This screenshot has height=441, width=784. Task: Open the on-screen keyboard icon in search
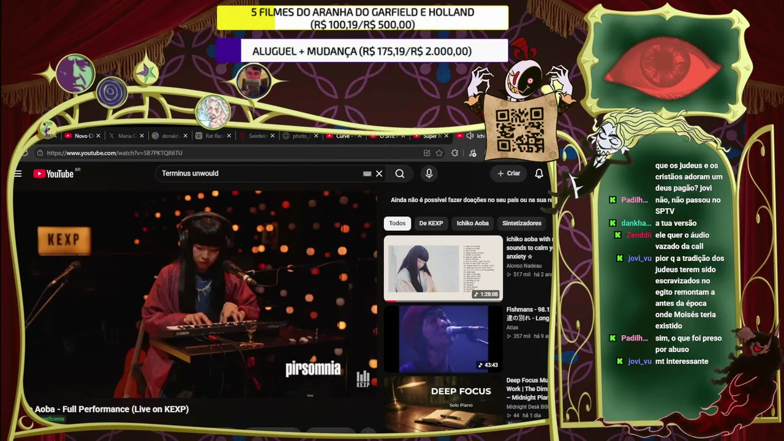click(x=367, y=174)
